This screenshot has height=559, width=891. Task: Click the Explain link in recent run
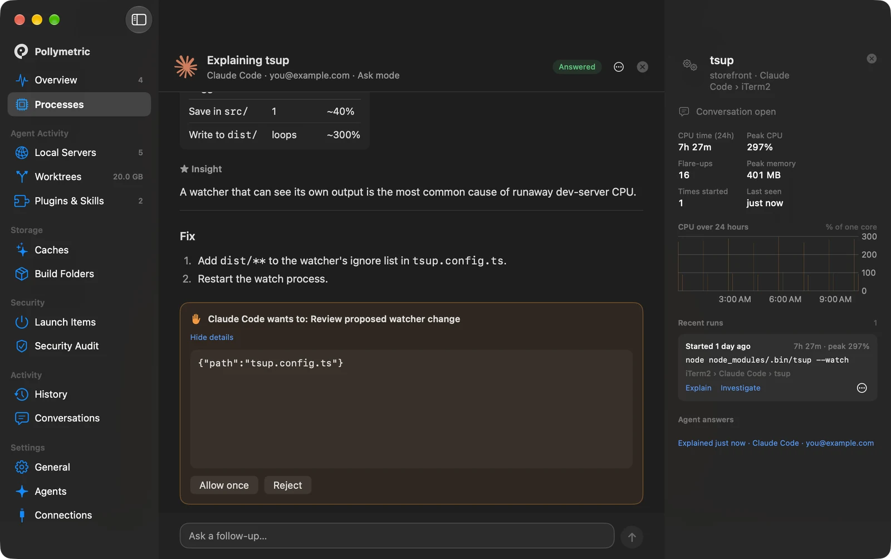click(x=698, y=388)
